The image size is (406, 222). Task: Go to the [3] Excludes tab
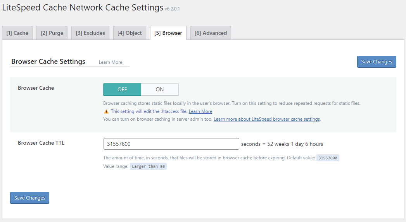[90, 33]
